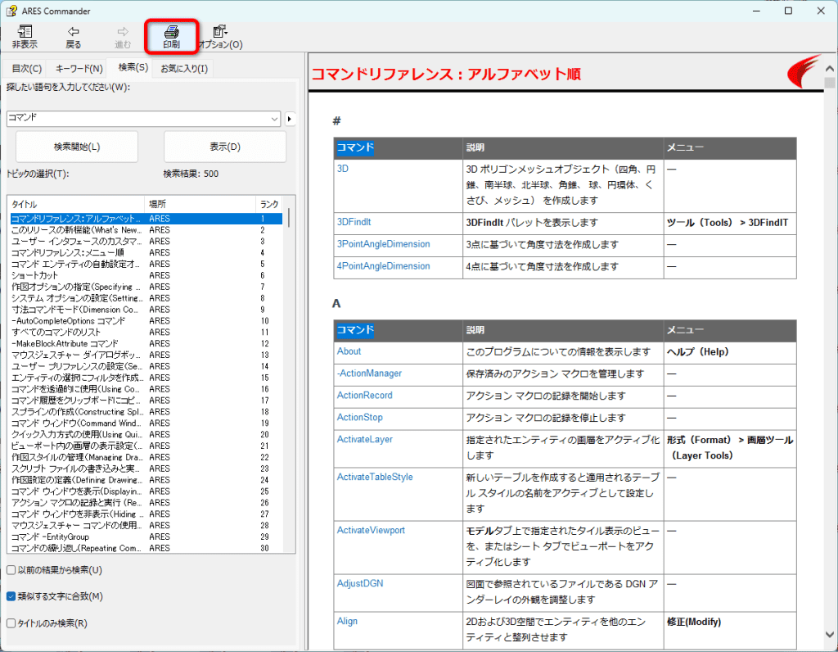The image size is (838, 652).
Task: Open the ActivateViewport command link
Action: pyautogui.click(x=371, y=530)
